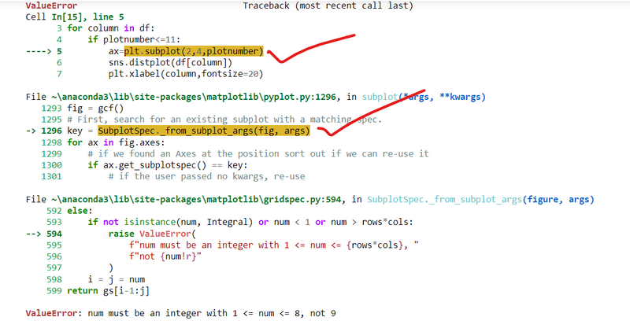
Task: Click the red checkmark beside SubplotSpec line
Action: coord(370,118)
